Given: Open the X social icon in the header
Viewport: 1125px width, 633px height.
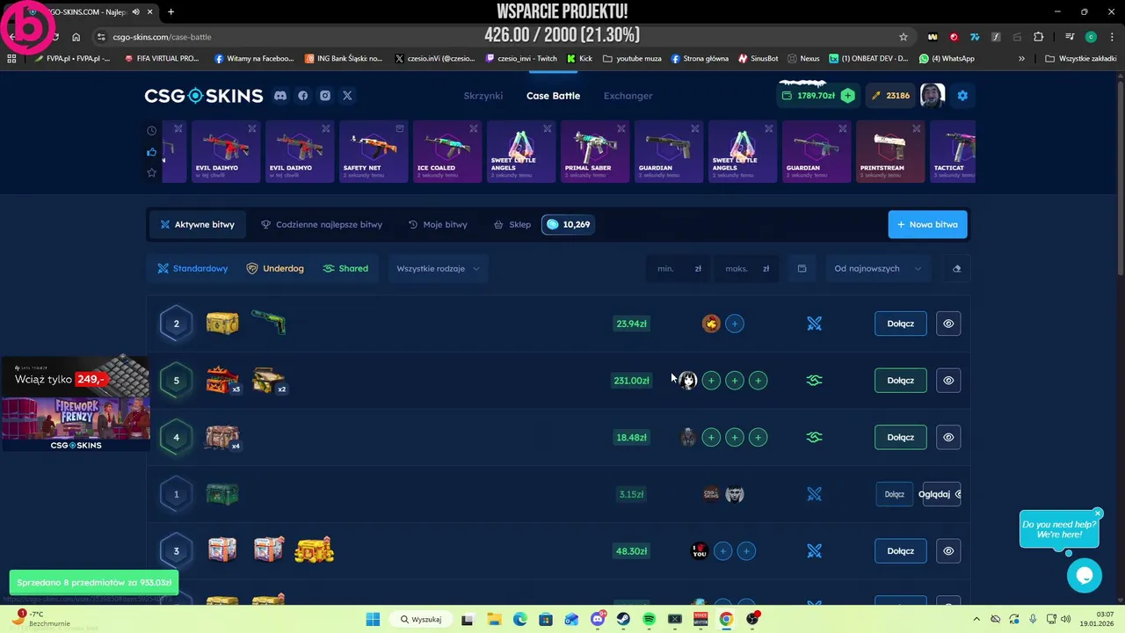Looking at the screenshot, I should click(x=347, y=96).
